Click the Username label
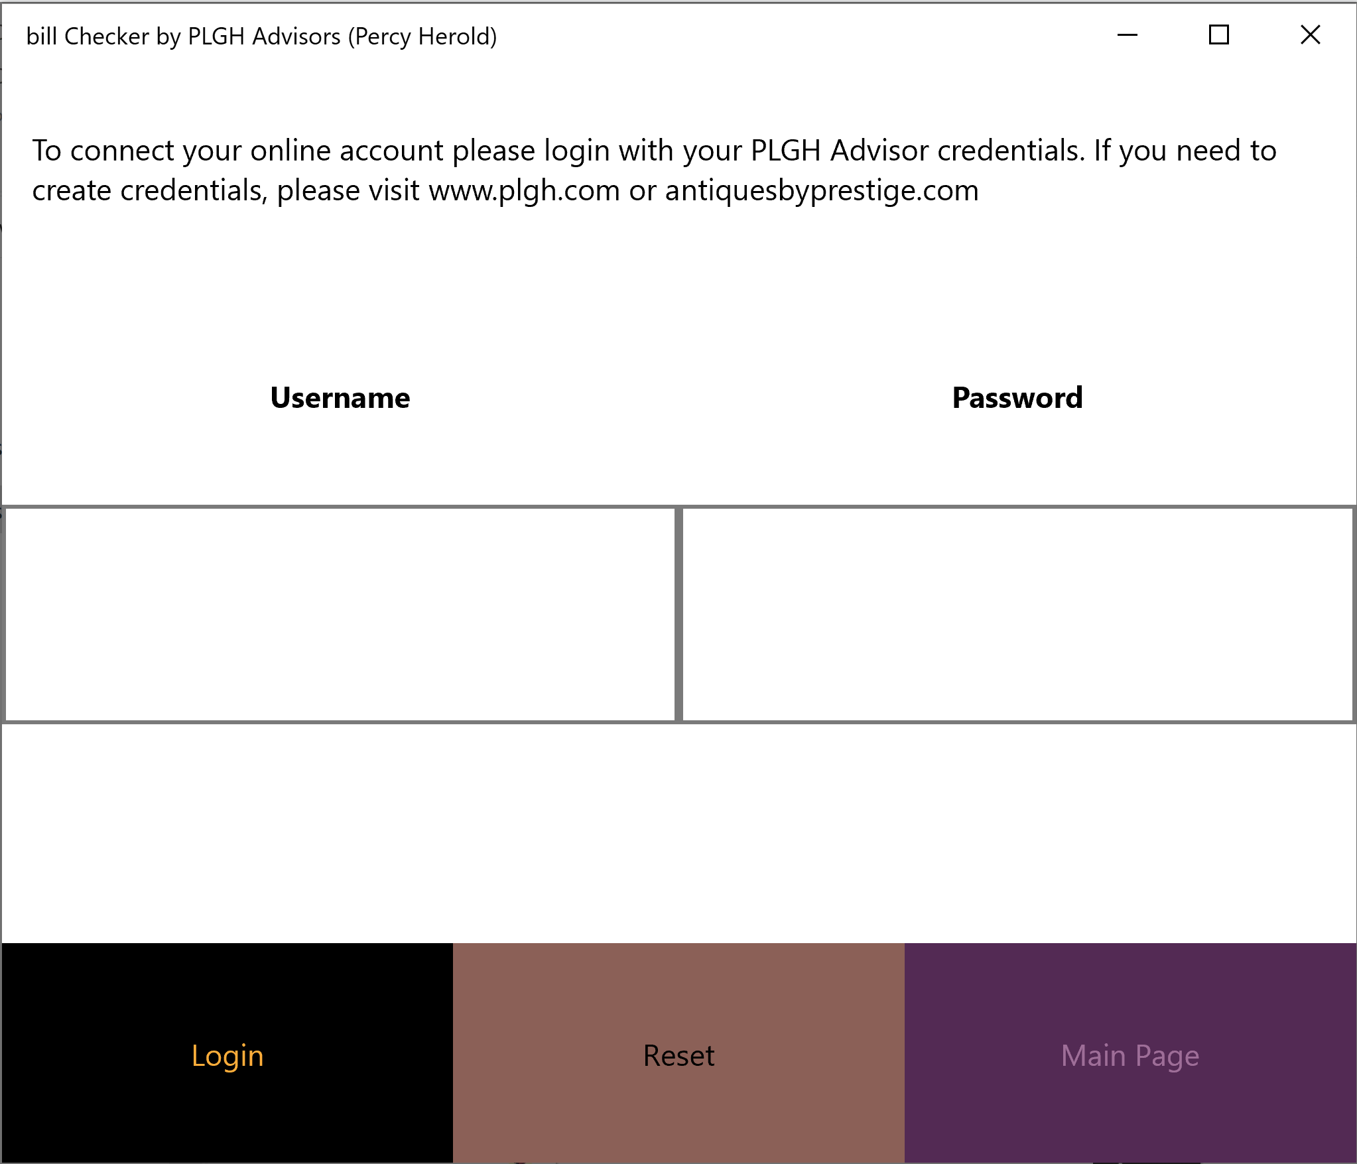Screen dimensions: 1357x1164 click(x=340, y=398)
